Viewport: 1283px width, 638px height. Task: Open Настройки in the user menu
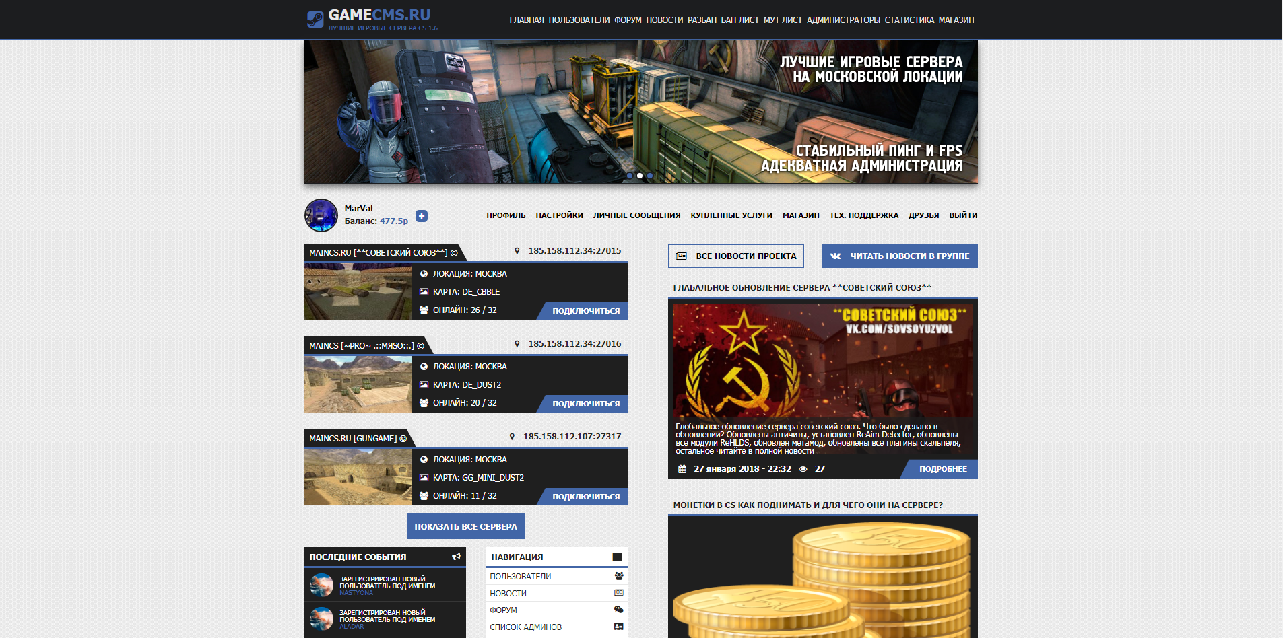click(559, 215)
